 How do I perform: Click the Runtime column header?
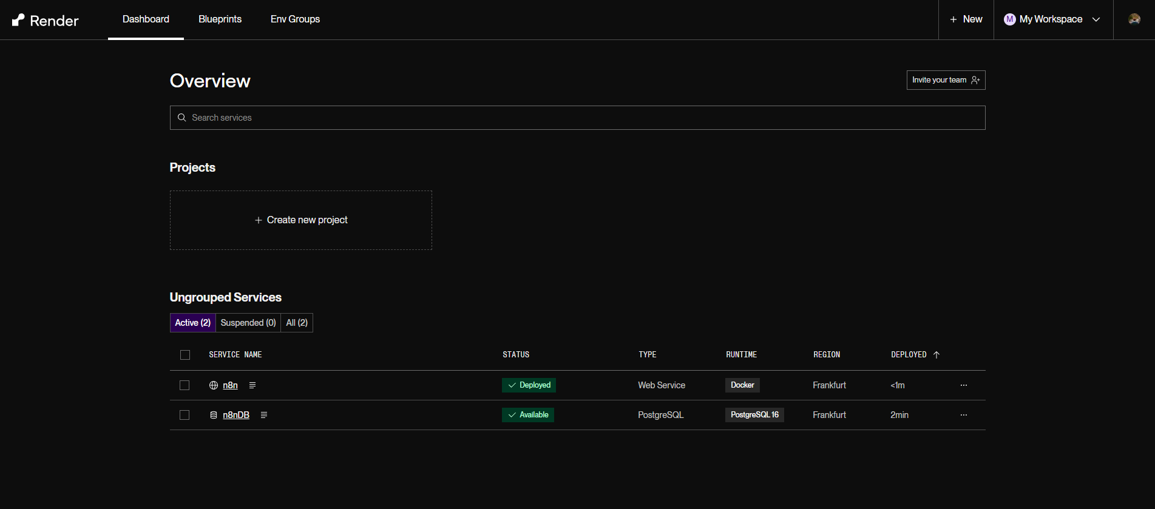click(742, 355)
